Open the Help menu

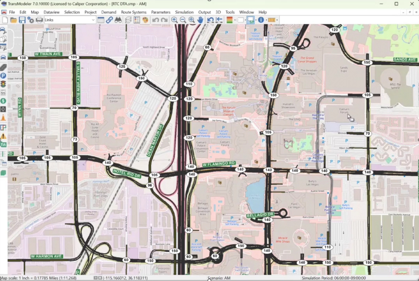tap(263, 12)
